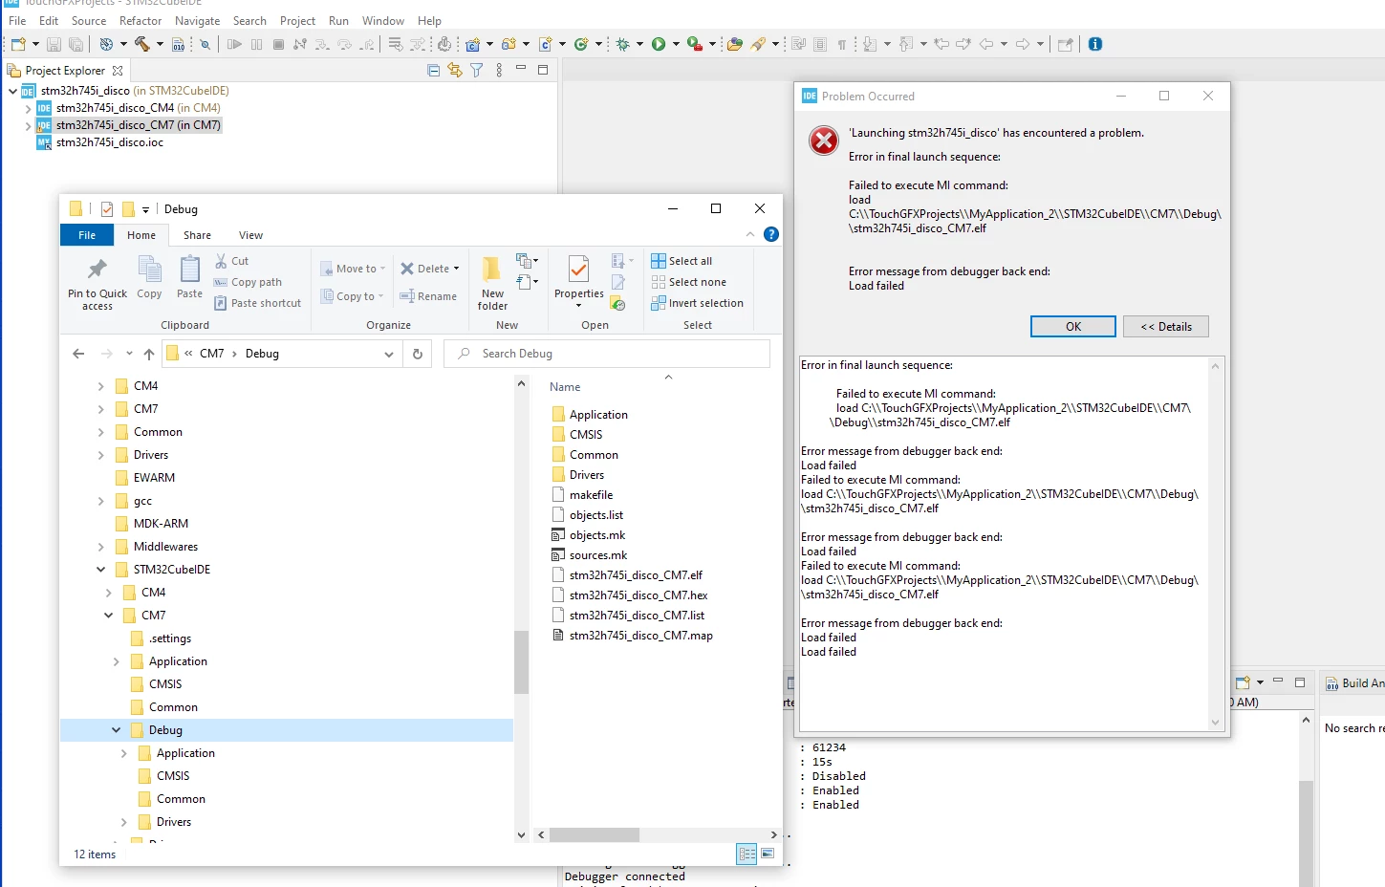Click Select none in Explorer ribbon
This screenshot has width=1385, height=887.
click(688, 282)
